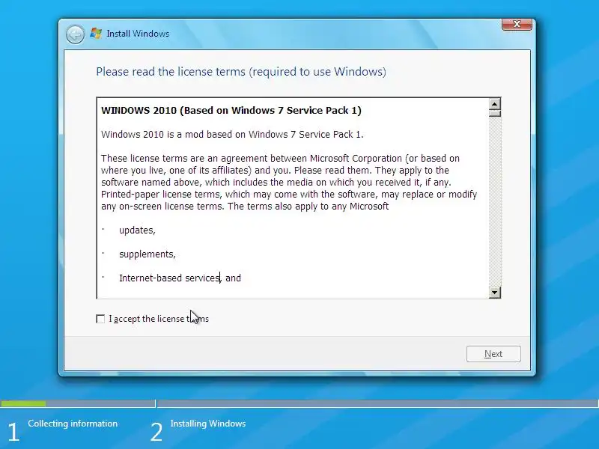
Task: Click the license text scrollbar thumb
Action: coord(495,114)
